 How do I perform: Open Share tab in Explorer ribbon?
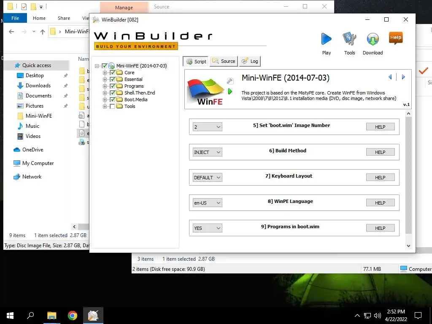[64, 18]
